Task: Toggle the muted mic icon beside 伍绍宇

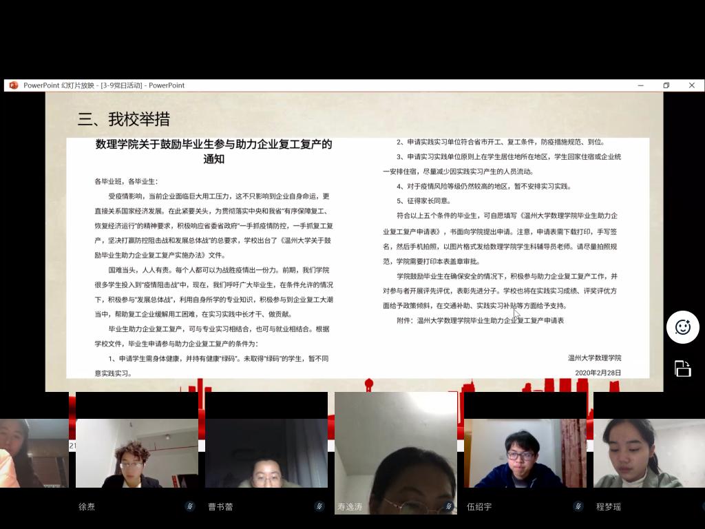Action: [x=578, y=506]
